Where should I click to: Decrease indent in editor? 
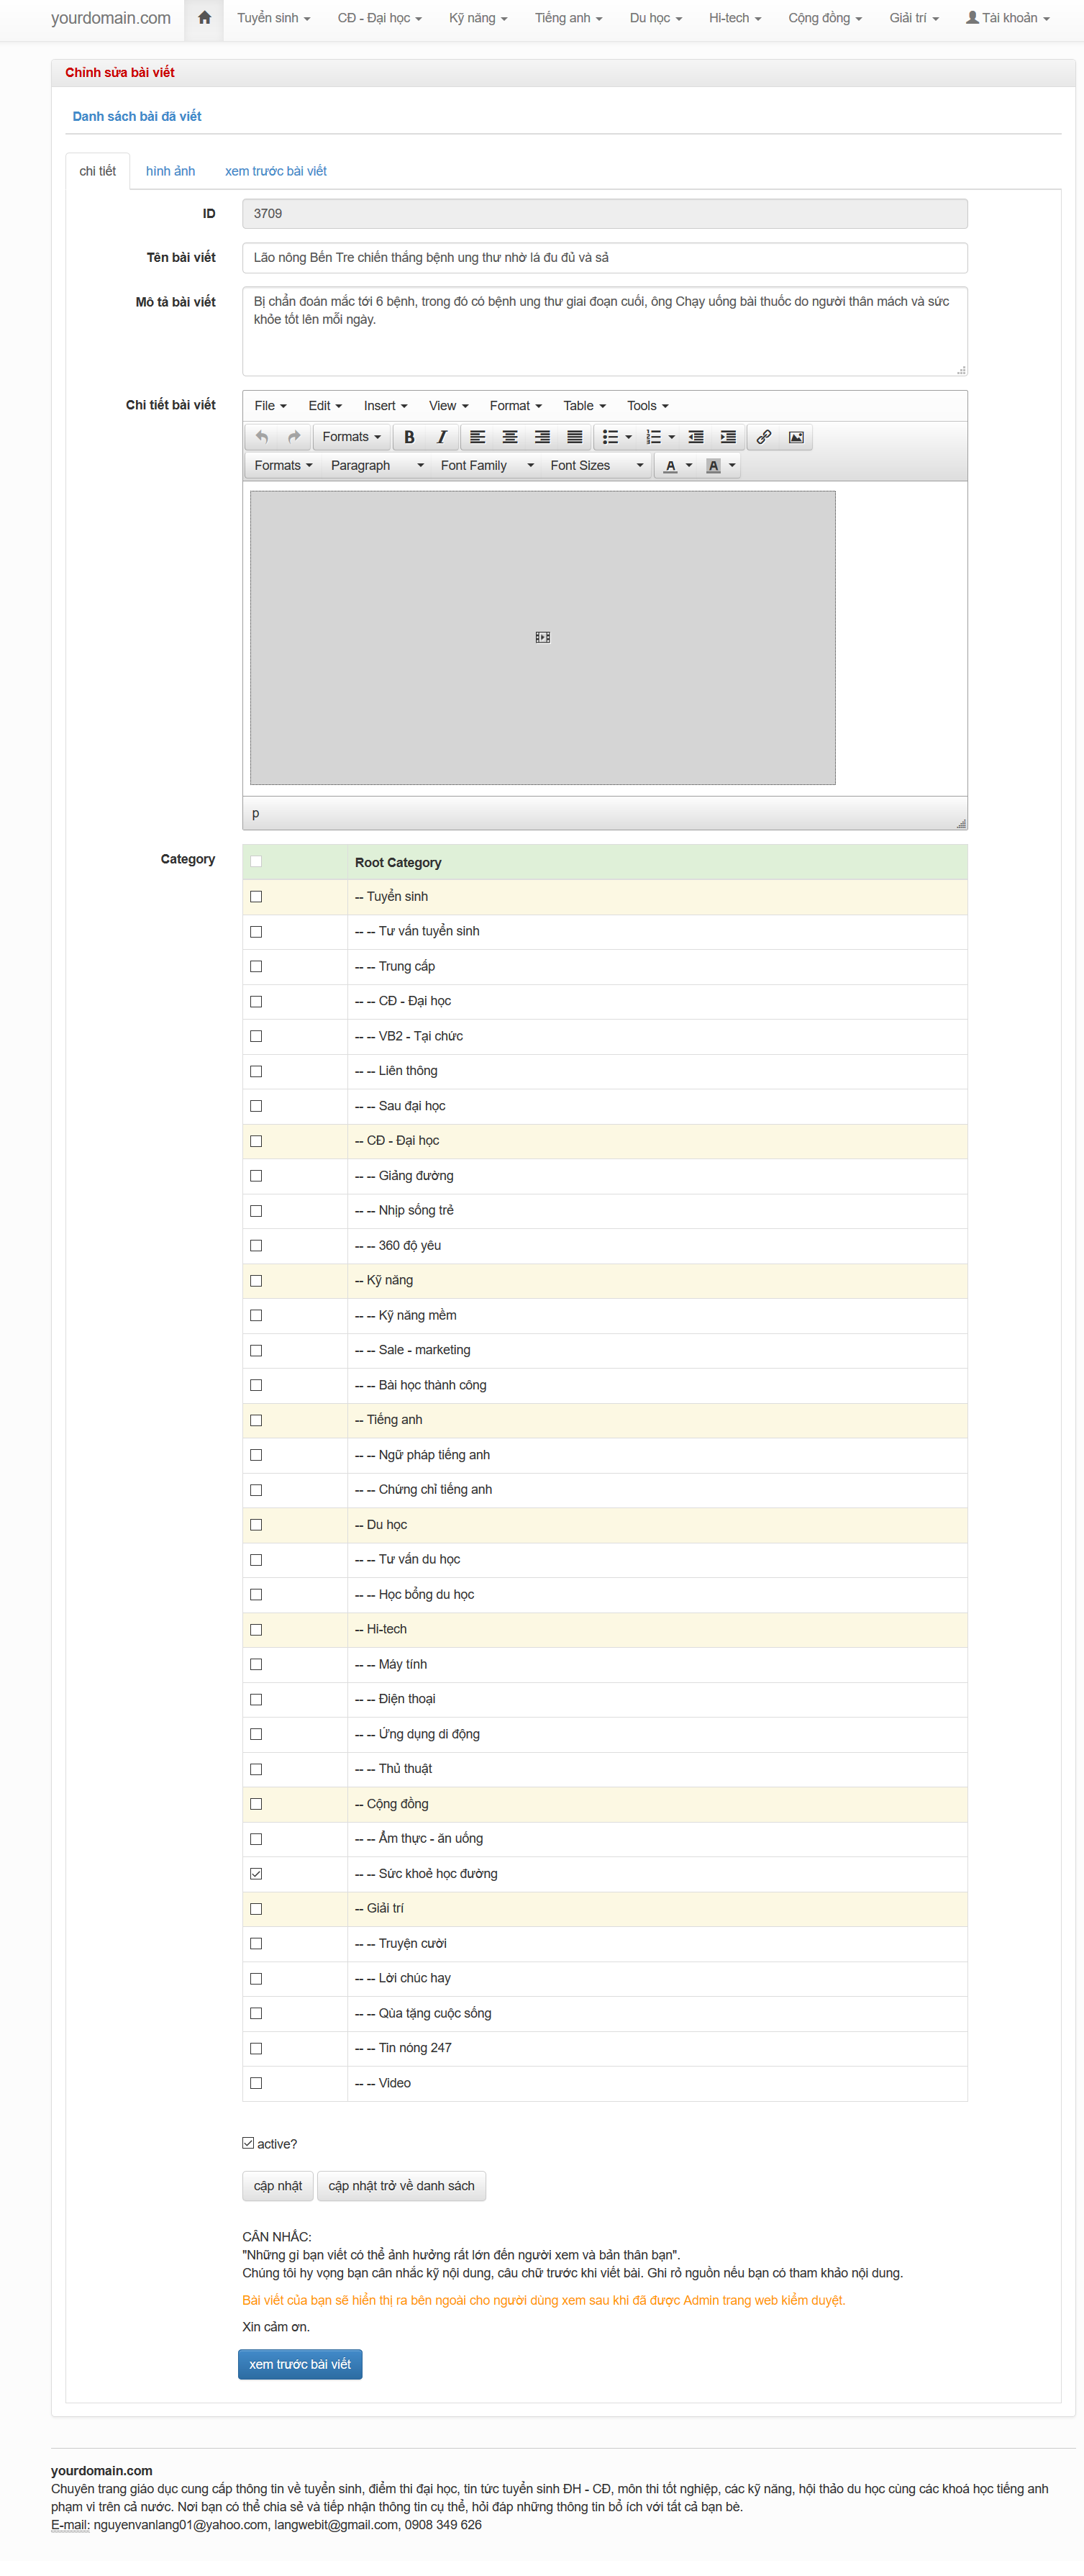(x=696, y=437)
